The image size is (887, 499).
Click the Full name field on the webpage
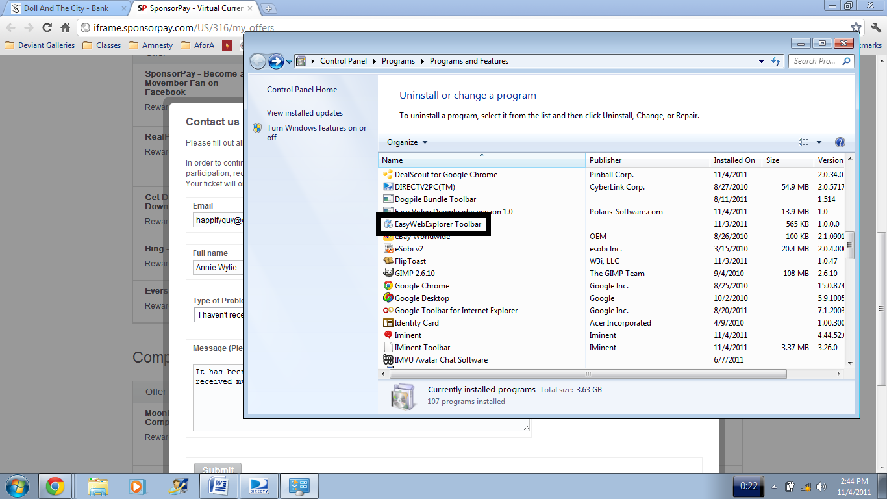pyautogui.click(x=218, y=268)
